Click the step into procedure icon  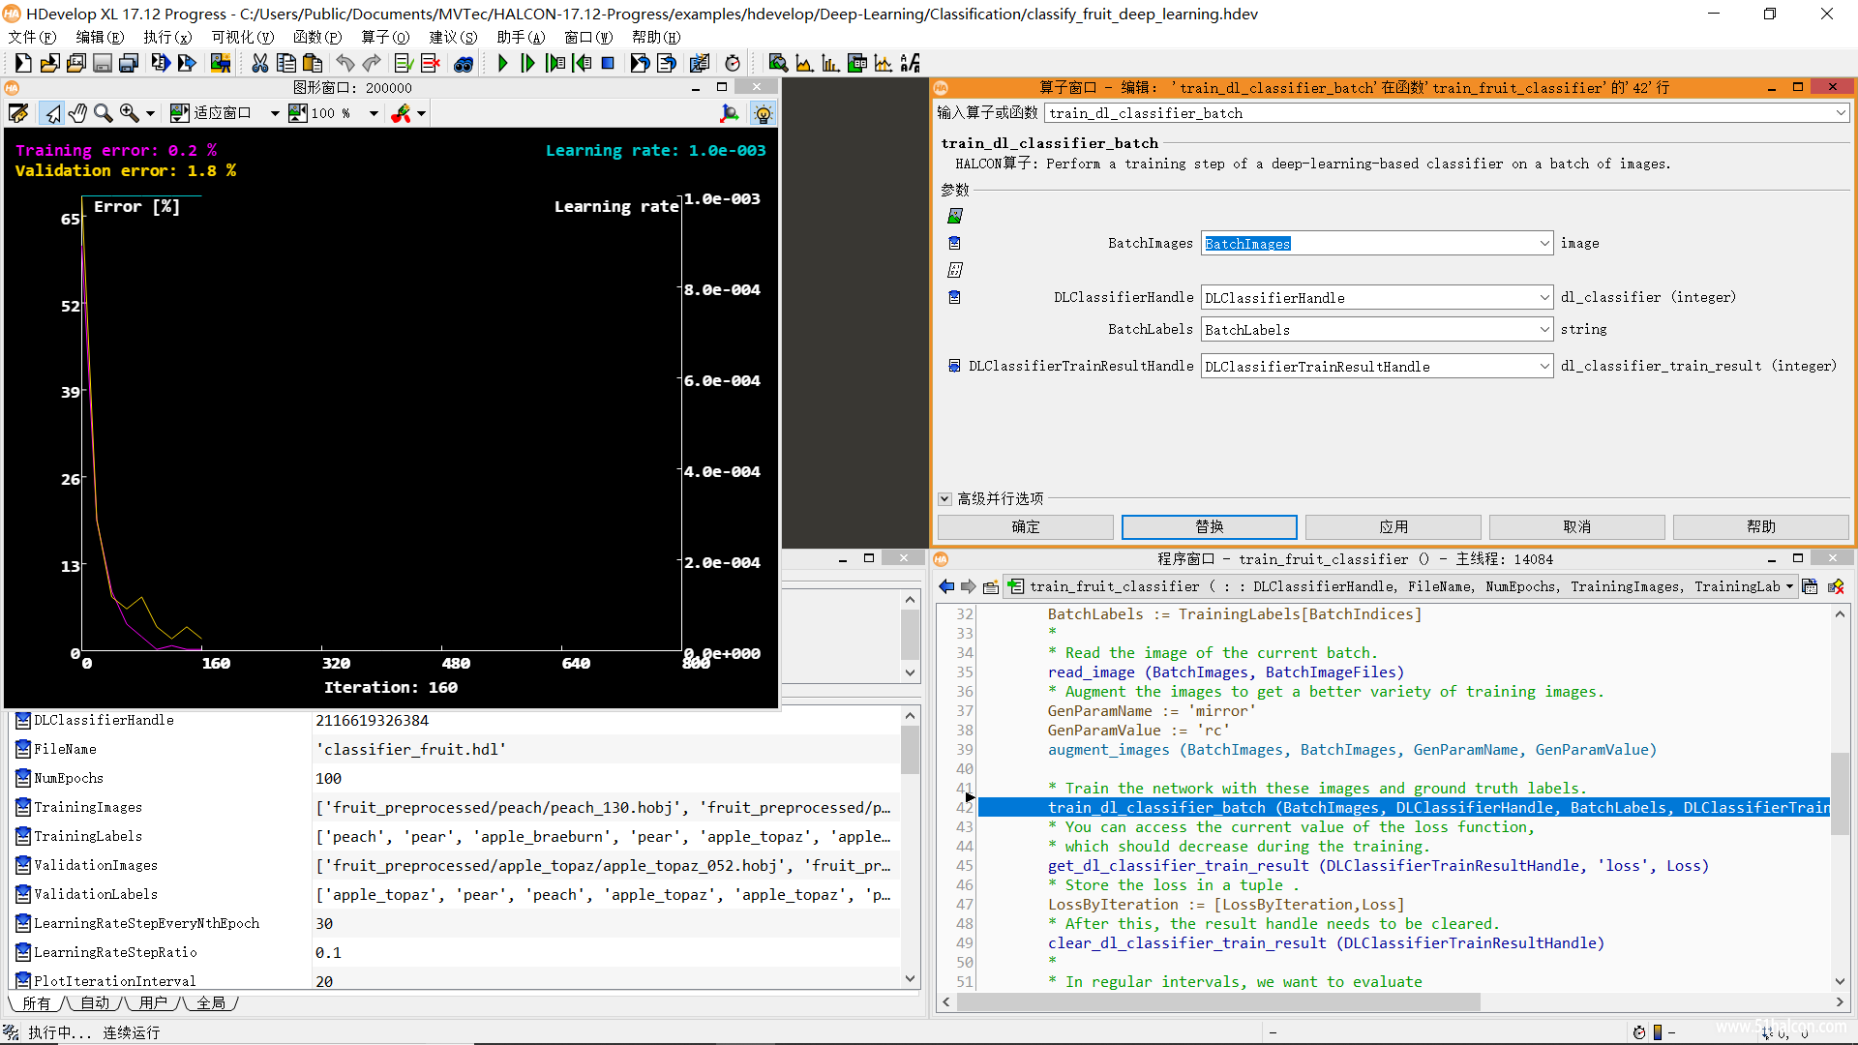click(x=555, y=63)
